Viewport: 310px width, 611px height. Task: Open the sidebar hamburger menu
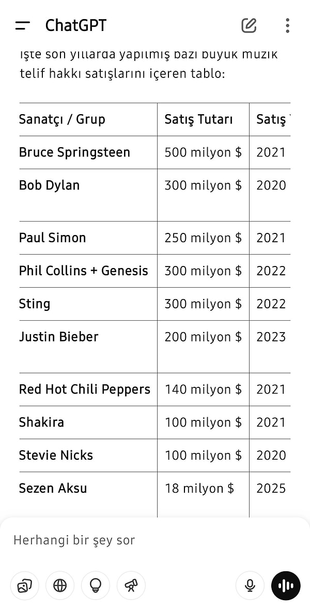23,25
